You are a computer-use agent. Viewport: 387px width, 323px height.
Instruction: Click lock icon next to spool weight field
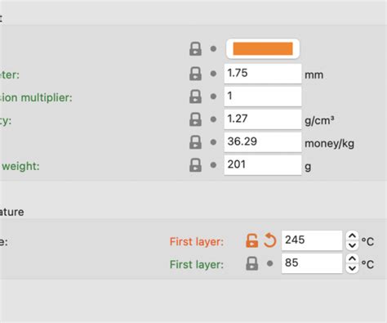pos(195,165)
